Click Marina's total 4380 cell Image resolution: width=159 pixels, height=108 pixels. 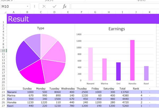(x=122, y=95)
